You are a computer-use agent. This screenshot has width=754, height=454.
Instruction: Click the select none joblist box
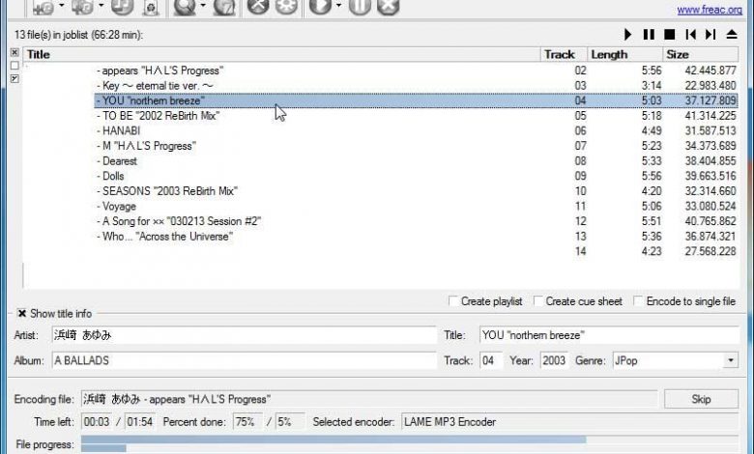coord(14,66)
